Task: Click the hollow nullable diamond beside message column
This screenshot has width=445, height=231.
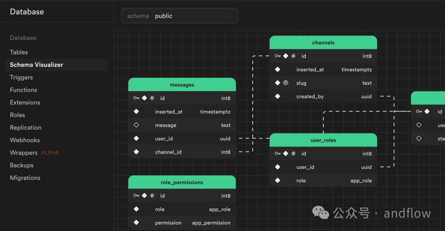Action: click(x=136, y=125)
